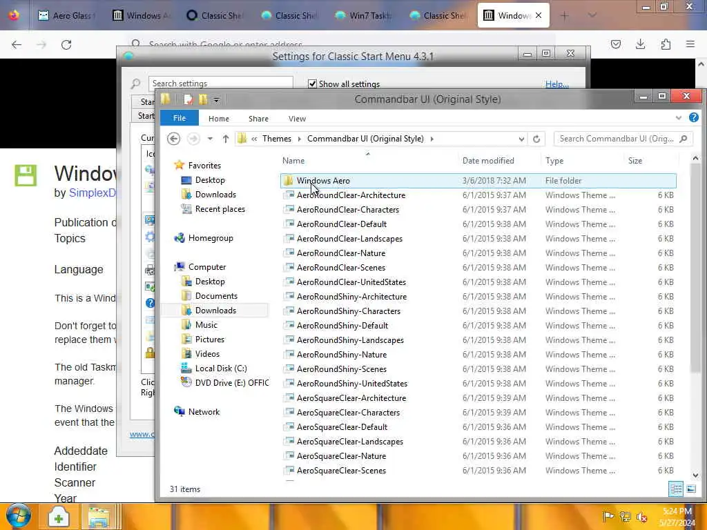Select Network in navigation pane
The width and height of the screenshot is (707, 530).
click(204, 412)
